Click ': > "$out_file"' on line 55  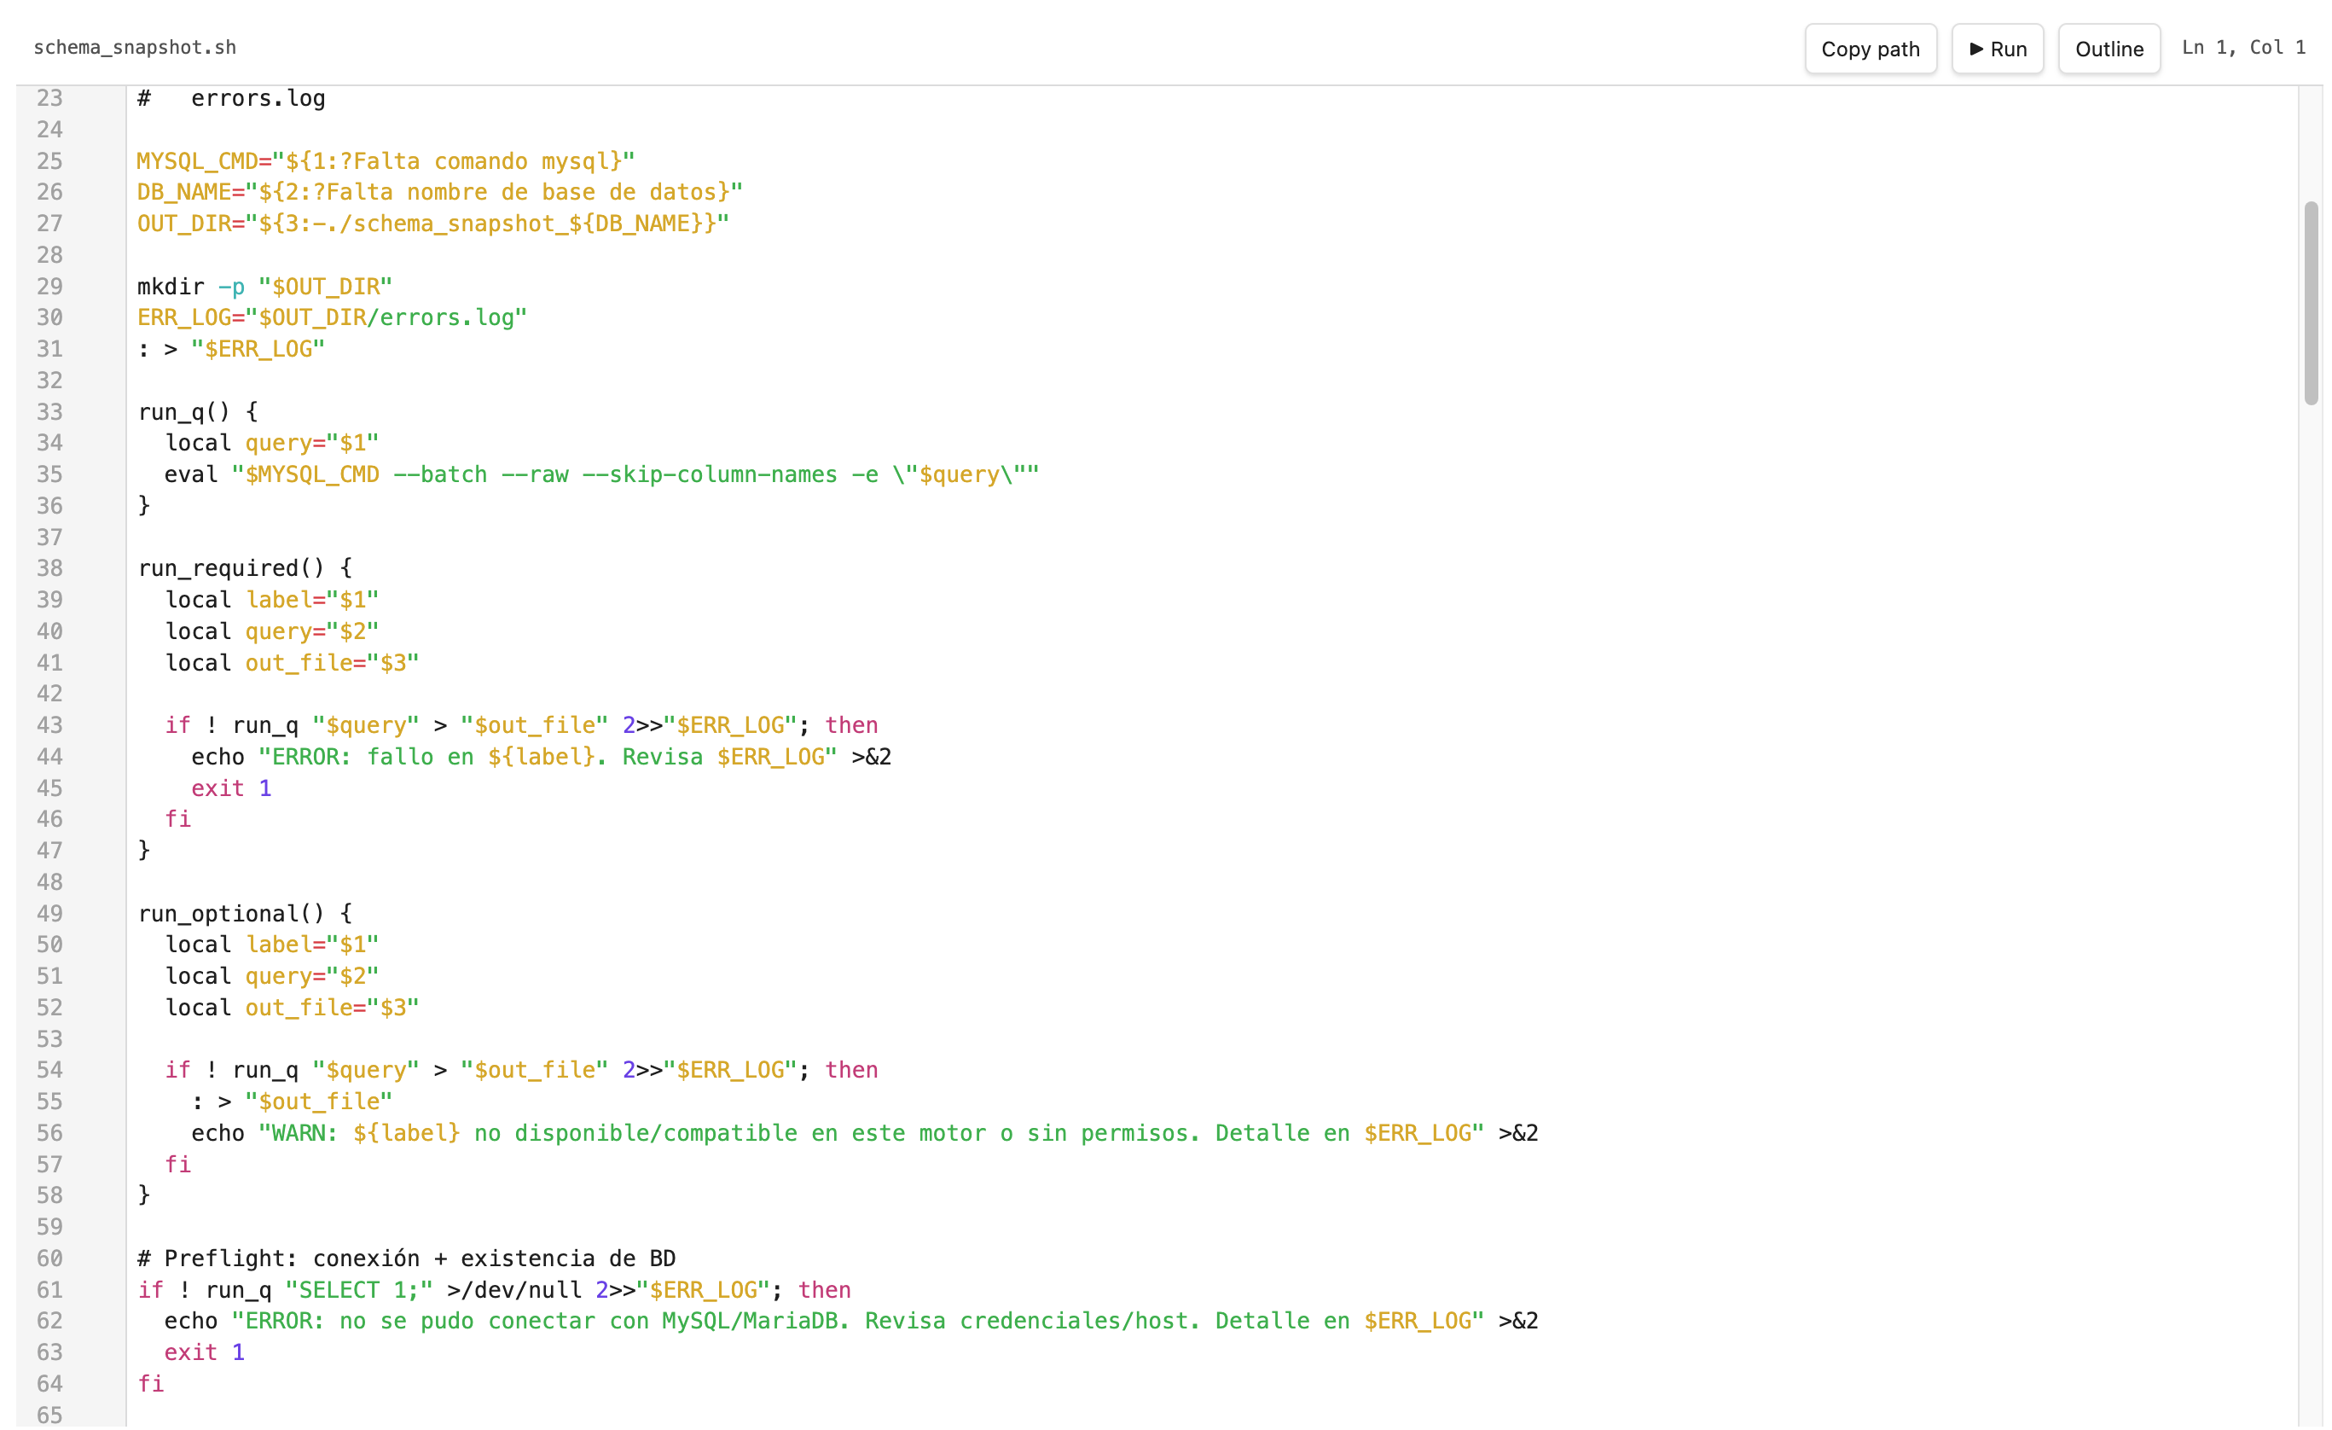coord(293,1102)
